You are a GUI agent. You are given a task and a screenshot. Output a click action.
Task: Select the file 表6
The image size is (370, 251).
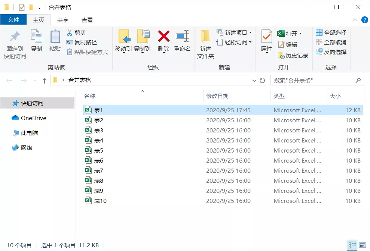[223, 160]
